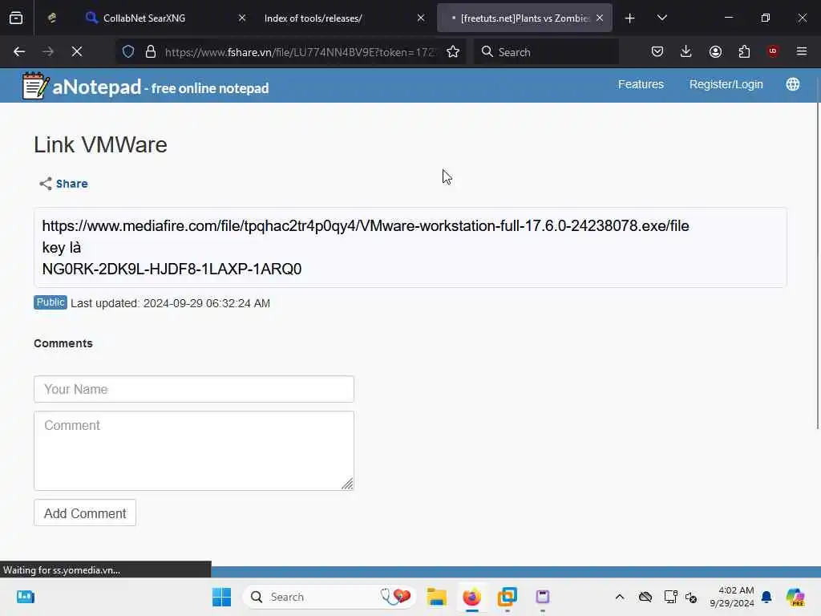Open Firefox View recent browsing icon
Image resolution: width=821 pixels, height=616 pixels.
16,18
